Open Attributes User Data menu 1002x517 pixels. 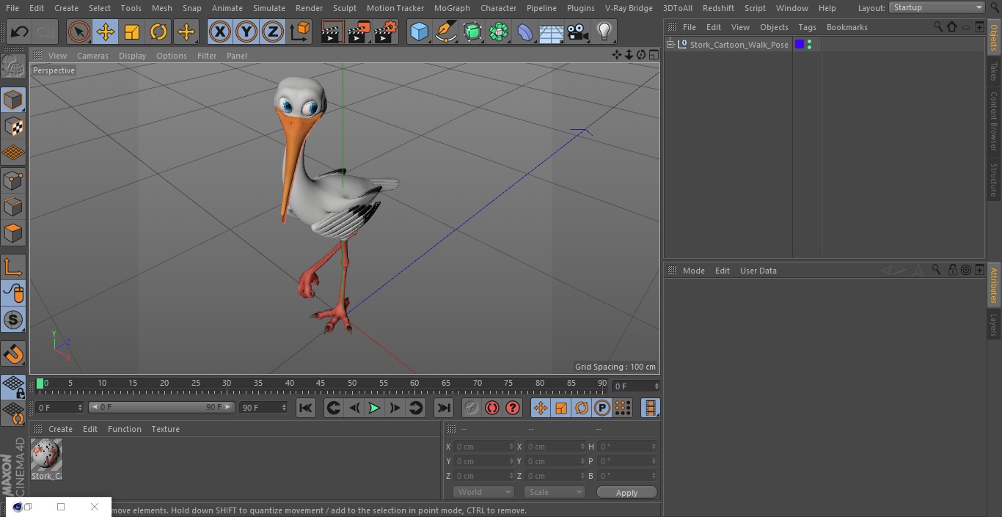[758, 271]
